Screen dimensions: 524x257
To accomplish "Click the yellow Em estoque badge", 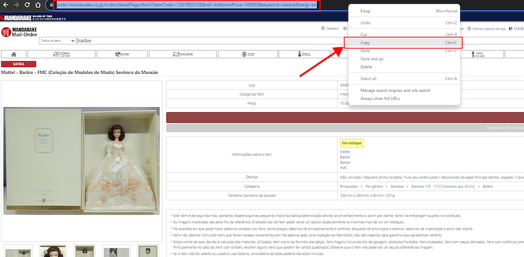I will pos(351,143).
